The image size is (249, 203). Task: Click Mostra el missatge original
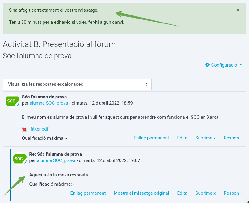point(141,193)
